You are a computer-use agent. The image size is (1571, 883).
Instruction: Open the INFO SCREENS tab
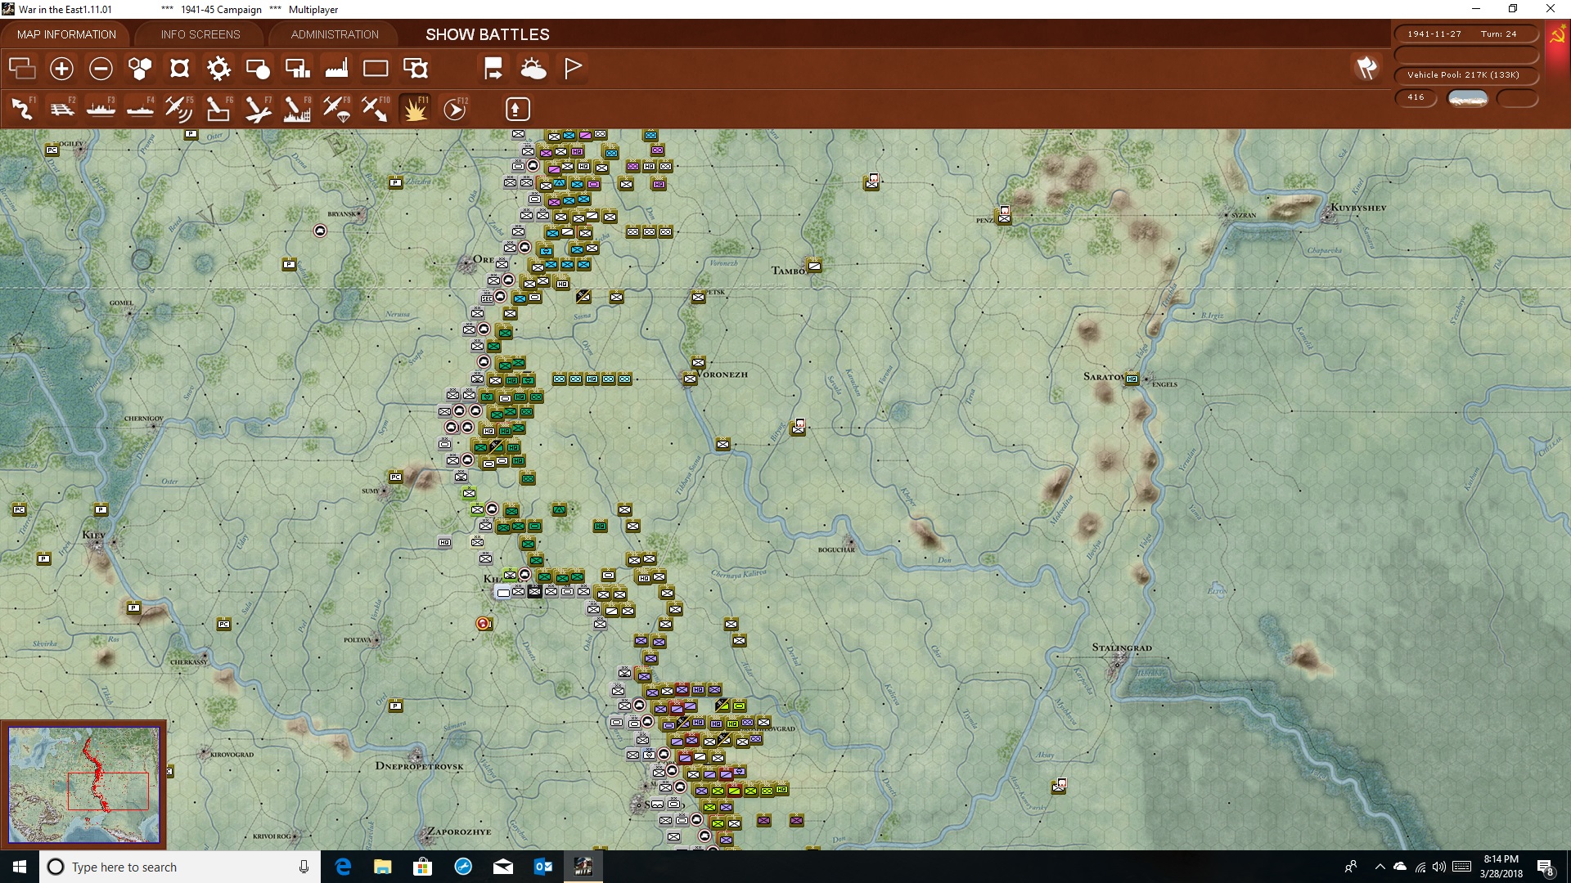[x=200, y=34]
